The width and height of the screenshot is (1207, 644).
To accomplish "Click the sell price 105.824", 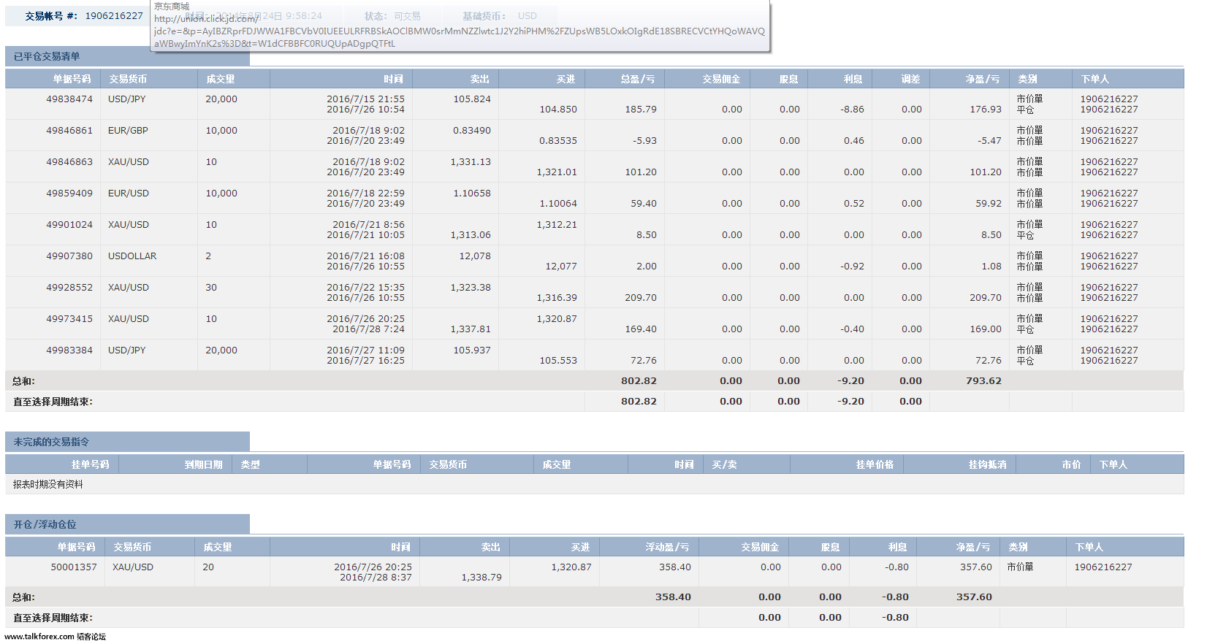I will coord(472,99).
